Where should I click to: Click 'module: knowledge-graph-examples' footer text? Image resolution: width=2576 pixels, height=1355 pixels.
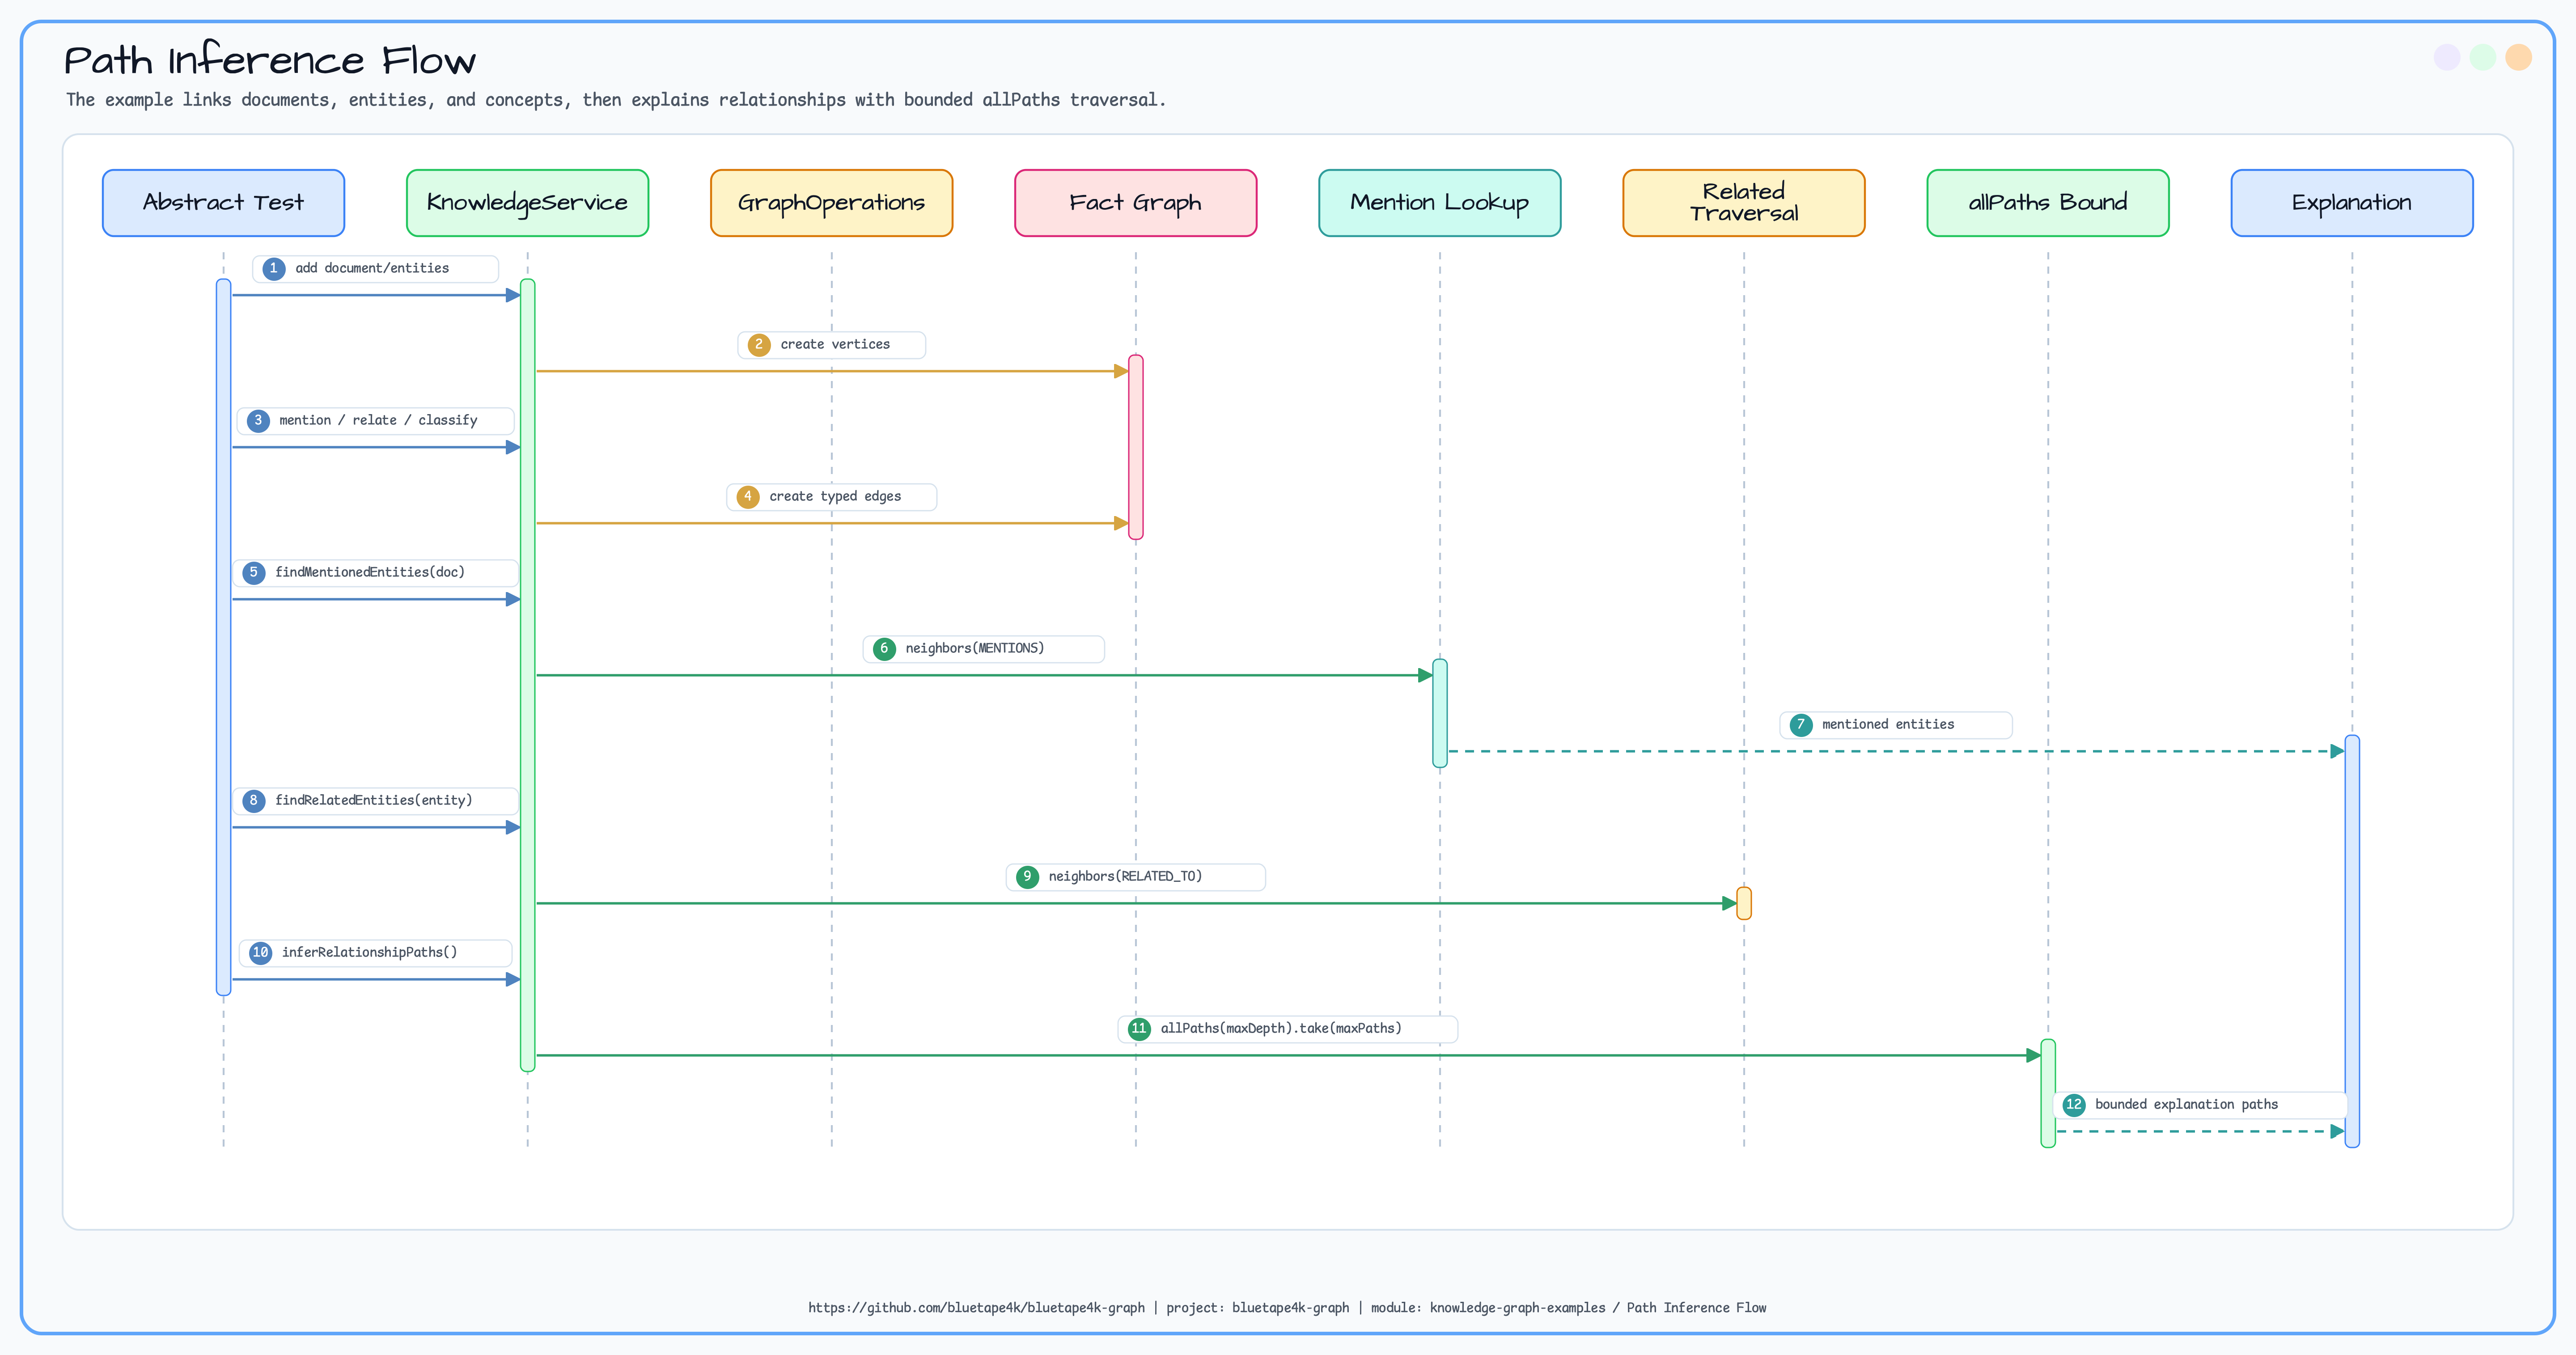tap(1488, 1307)
